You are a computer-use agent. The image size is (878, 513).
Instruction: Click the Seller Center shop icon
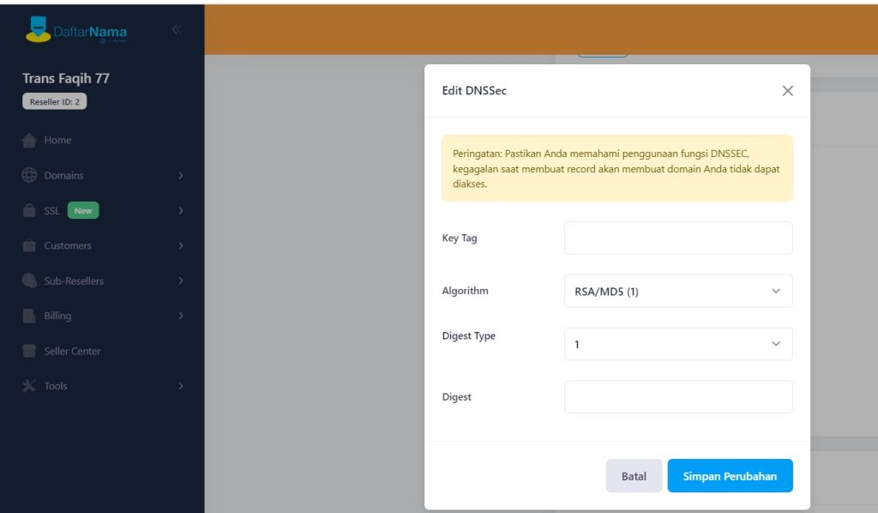(29, 351)
